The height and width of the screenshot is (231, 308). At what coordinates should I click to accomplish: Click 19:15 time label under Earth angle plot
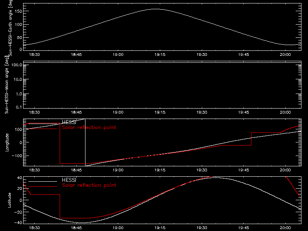(x=160, y=55)
